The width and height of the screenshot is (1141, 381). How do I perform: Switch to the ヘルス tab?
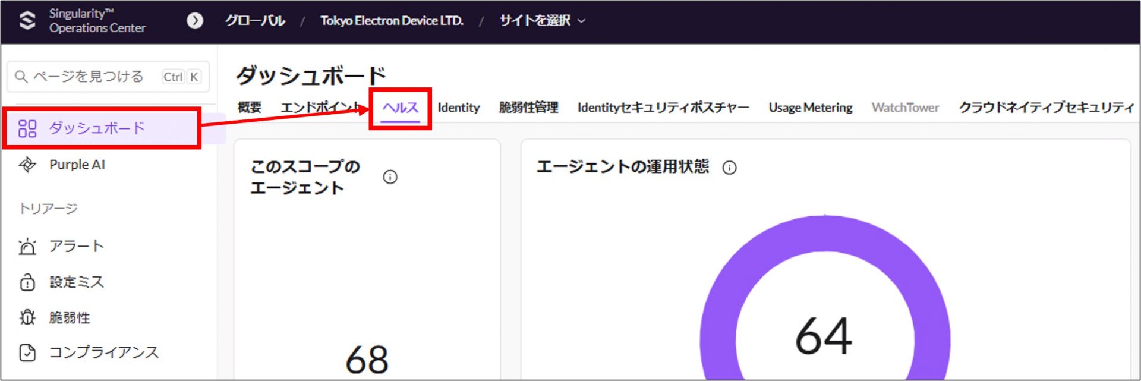click(x=400, y=108)
